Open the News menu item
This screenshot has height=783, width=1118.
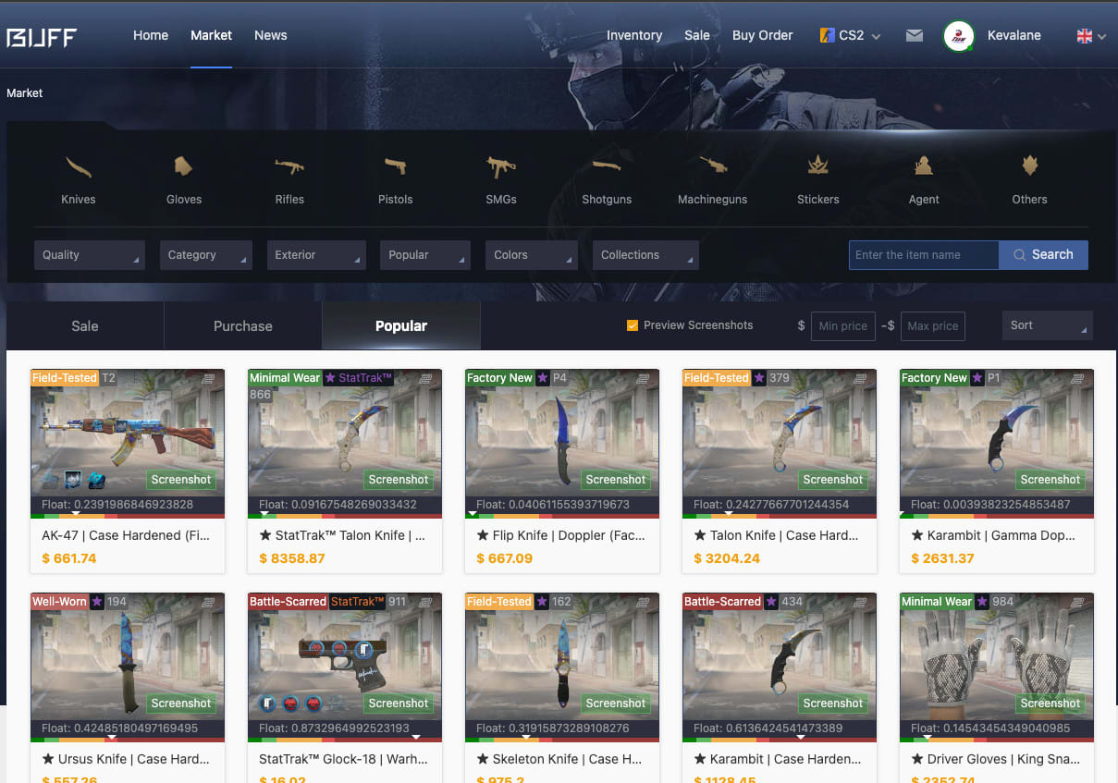tap(270, 35)
